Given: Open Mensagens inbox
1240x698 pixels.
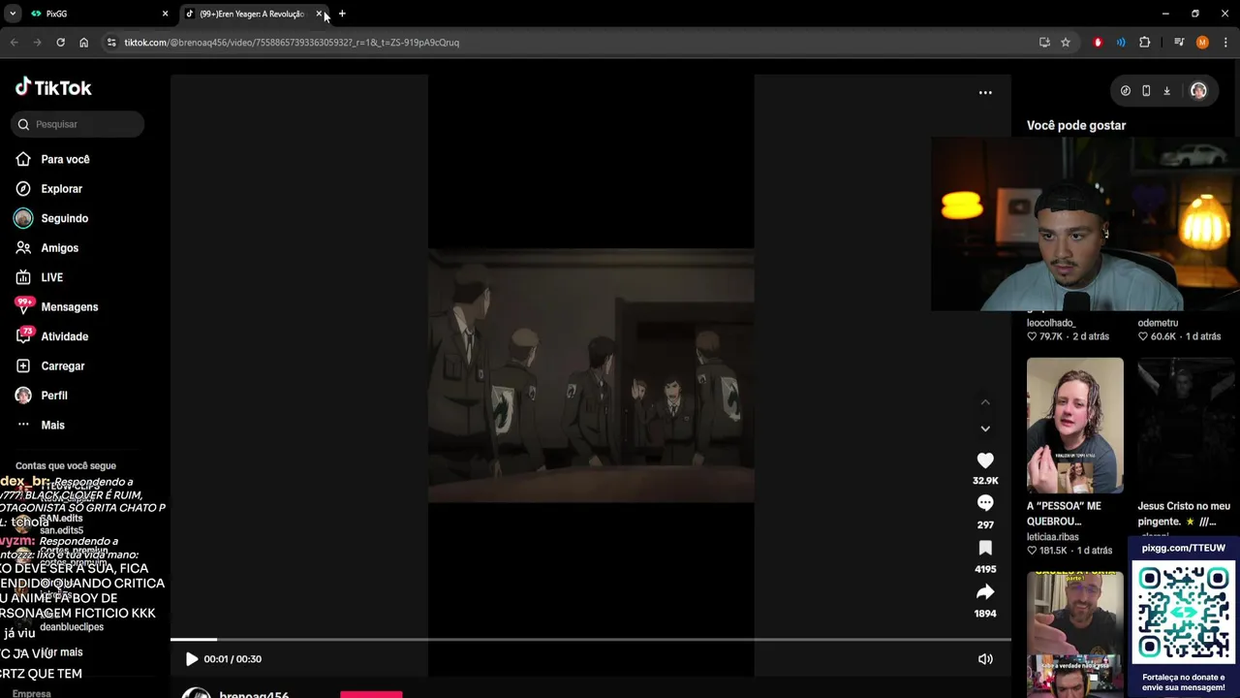Looking at the screenshot, I should (69, 307).
